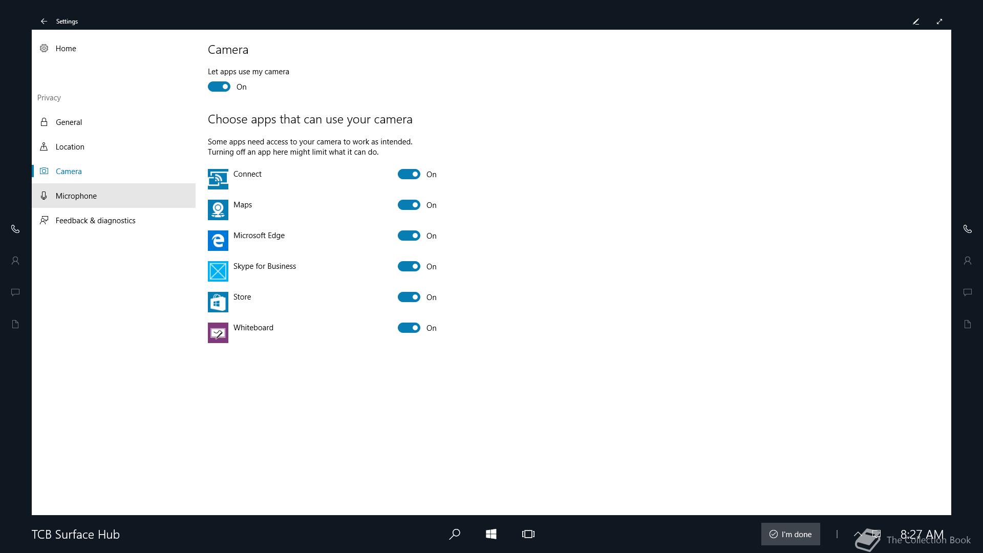Screen dimensions: 983x553
Task: Click the Microphone icon in sidebar
Action: point(44,196)
